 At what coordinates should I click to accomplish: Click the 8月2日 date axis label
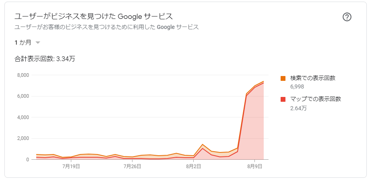tap(194, 167)
